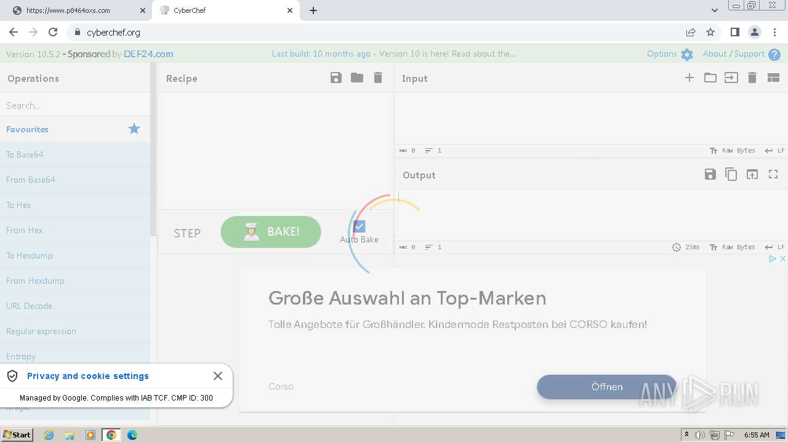Toggle the Auto Bake checkbox

coord(360,226)
